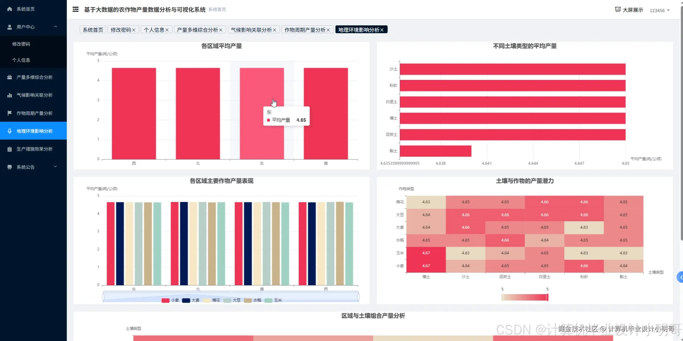683x341 pixels.
Task: Click the 作物周期产量分析 flag icon
Action: point(10,113)
